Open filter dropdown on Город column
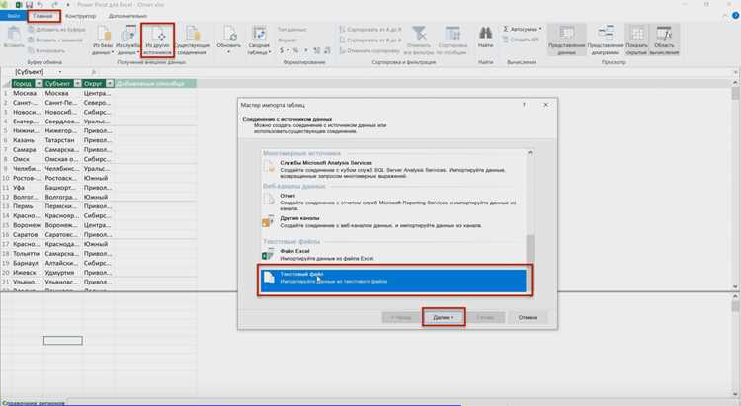The width and height of the screenshot is (741, 406). pyautogui.click(x=39, y=84)
